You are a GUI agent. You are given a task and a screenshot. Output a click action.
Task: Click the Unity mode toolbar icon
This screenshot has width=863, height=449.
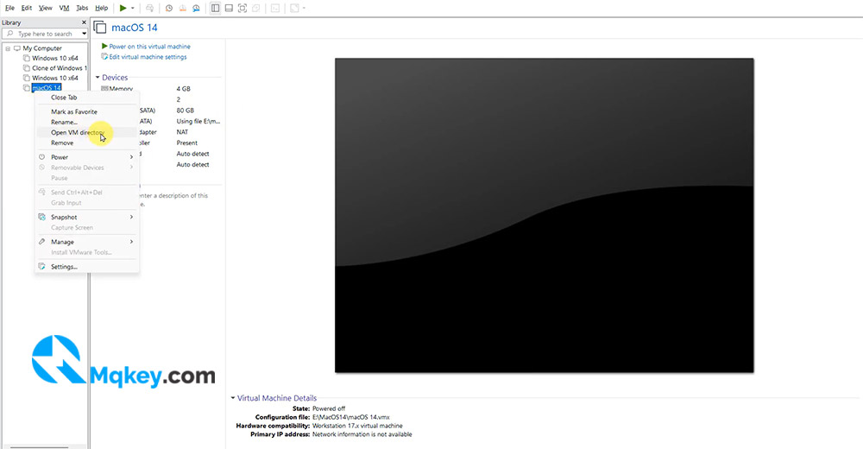(x=256, y=9)
